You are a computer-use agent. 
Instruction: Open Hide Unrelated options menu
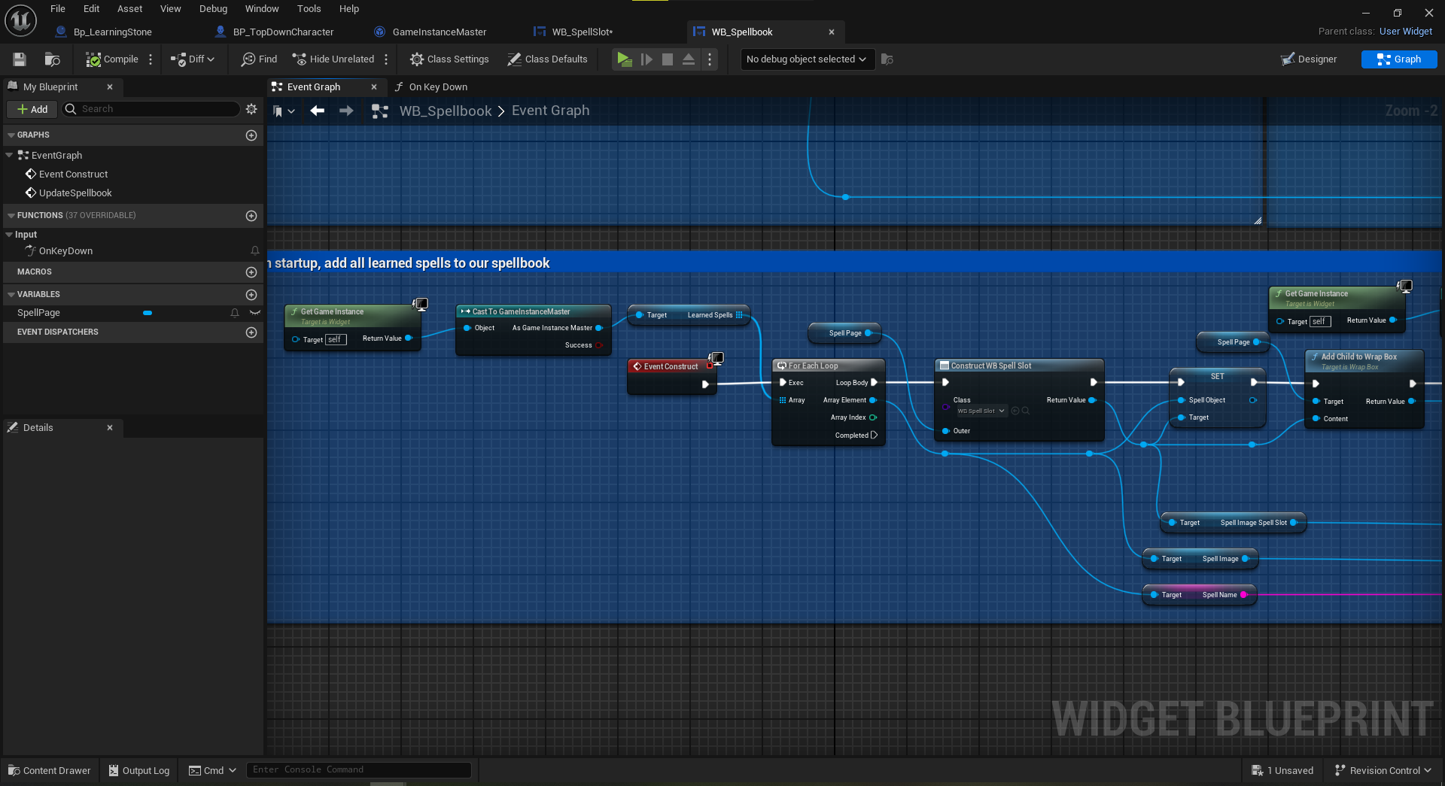point(386,59)
